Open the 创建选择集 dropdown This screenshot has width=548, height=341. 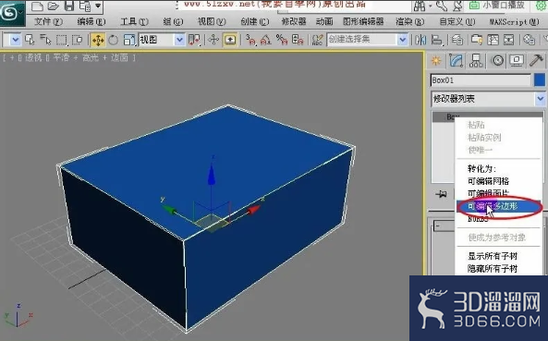click(367, 39)
